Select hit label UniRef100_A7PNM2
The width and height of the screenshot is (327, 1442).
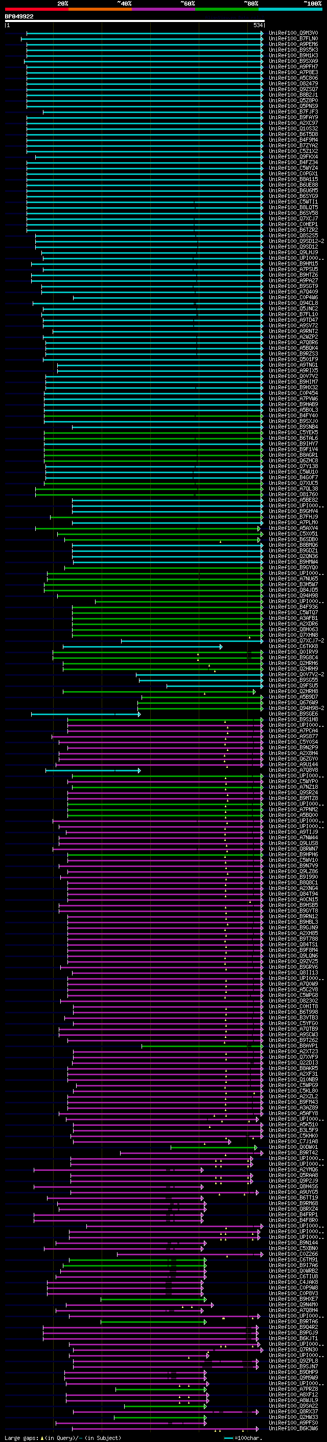point(293,809)
